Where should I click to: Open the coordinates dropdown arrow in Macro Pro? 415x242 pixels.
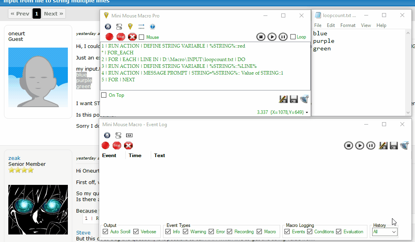coord(307,113)
